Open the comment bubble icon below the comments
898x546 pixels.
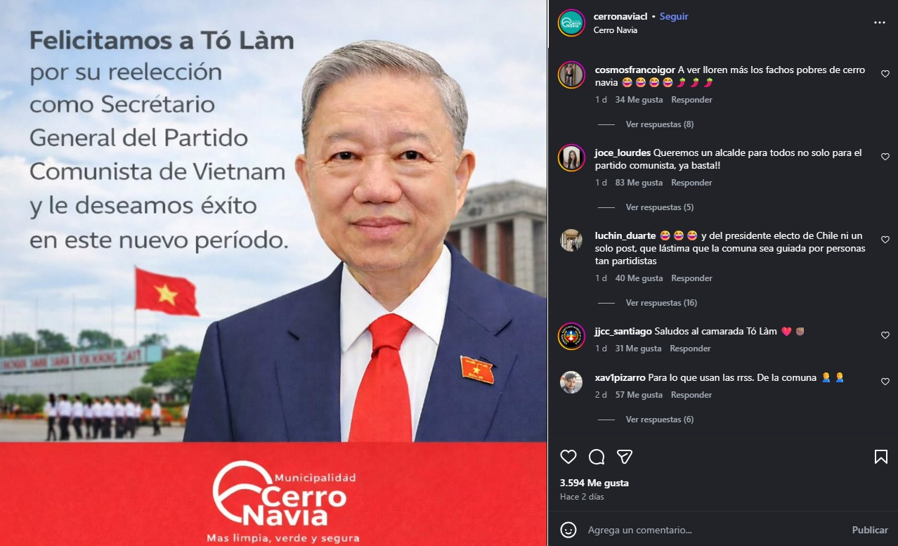click(x=597, y=457)
